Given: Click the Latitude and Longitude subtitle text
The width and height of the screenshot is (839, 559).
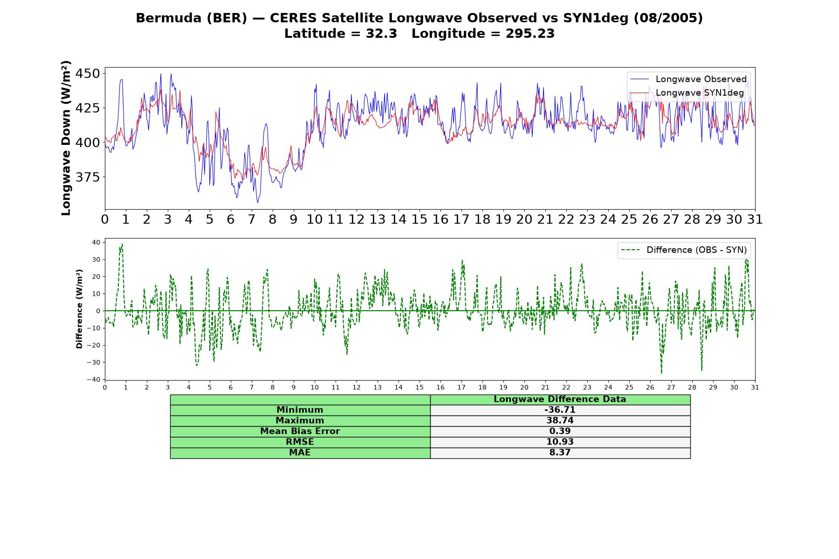Looking at the screenshot, I should 419,34.
